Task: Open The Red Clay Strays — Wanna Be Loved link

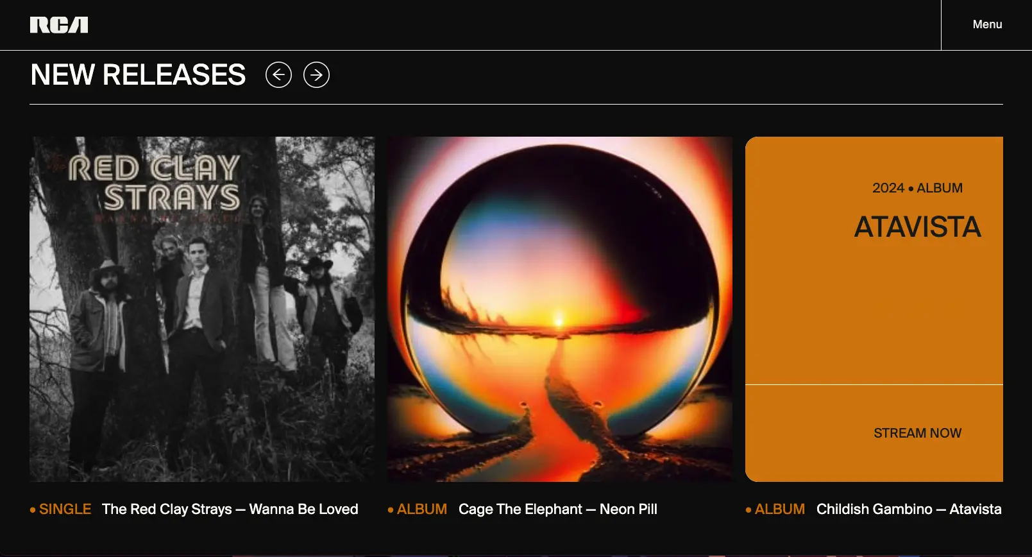Action: tap(230, 509)
